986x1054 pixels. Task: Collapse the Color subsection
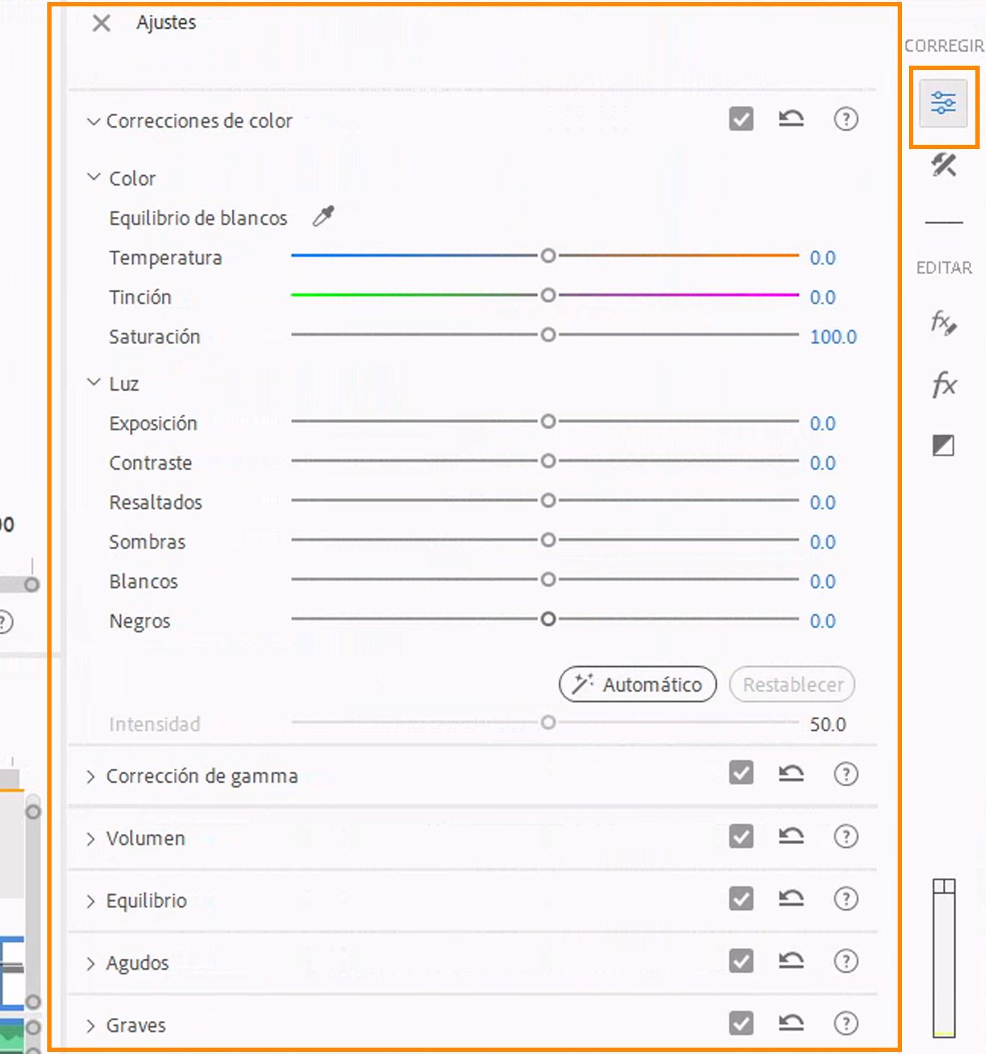93,177
